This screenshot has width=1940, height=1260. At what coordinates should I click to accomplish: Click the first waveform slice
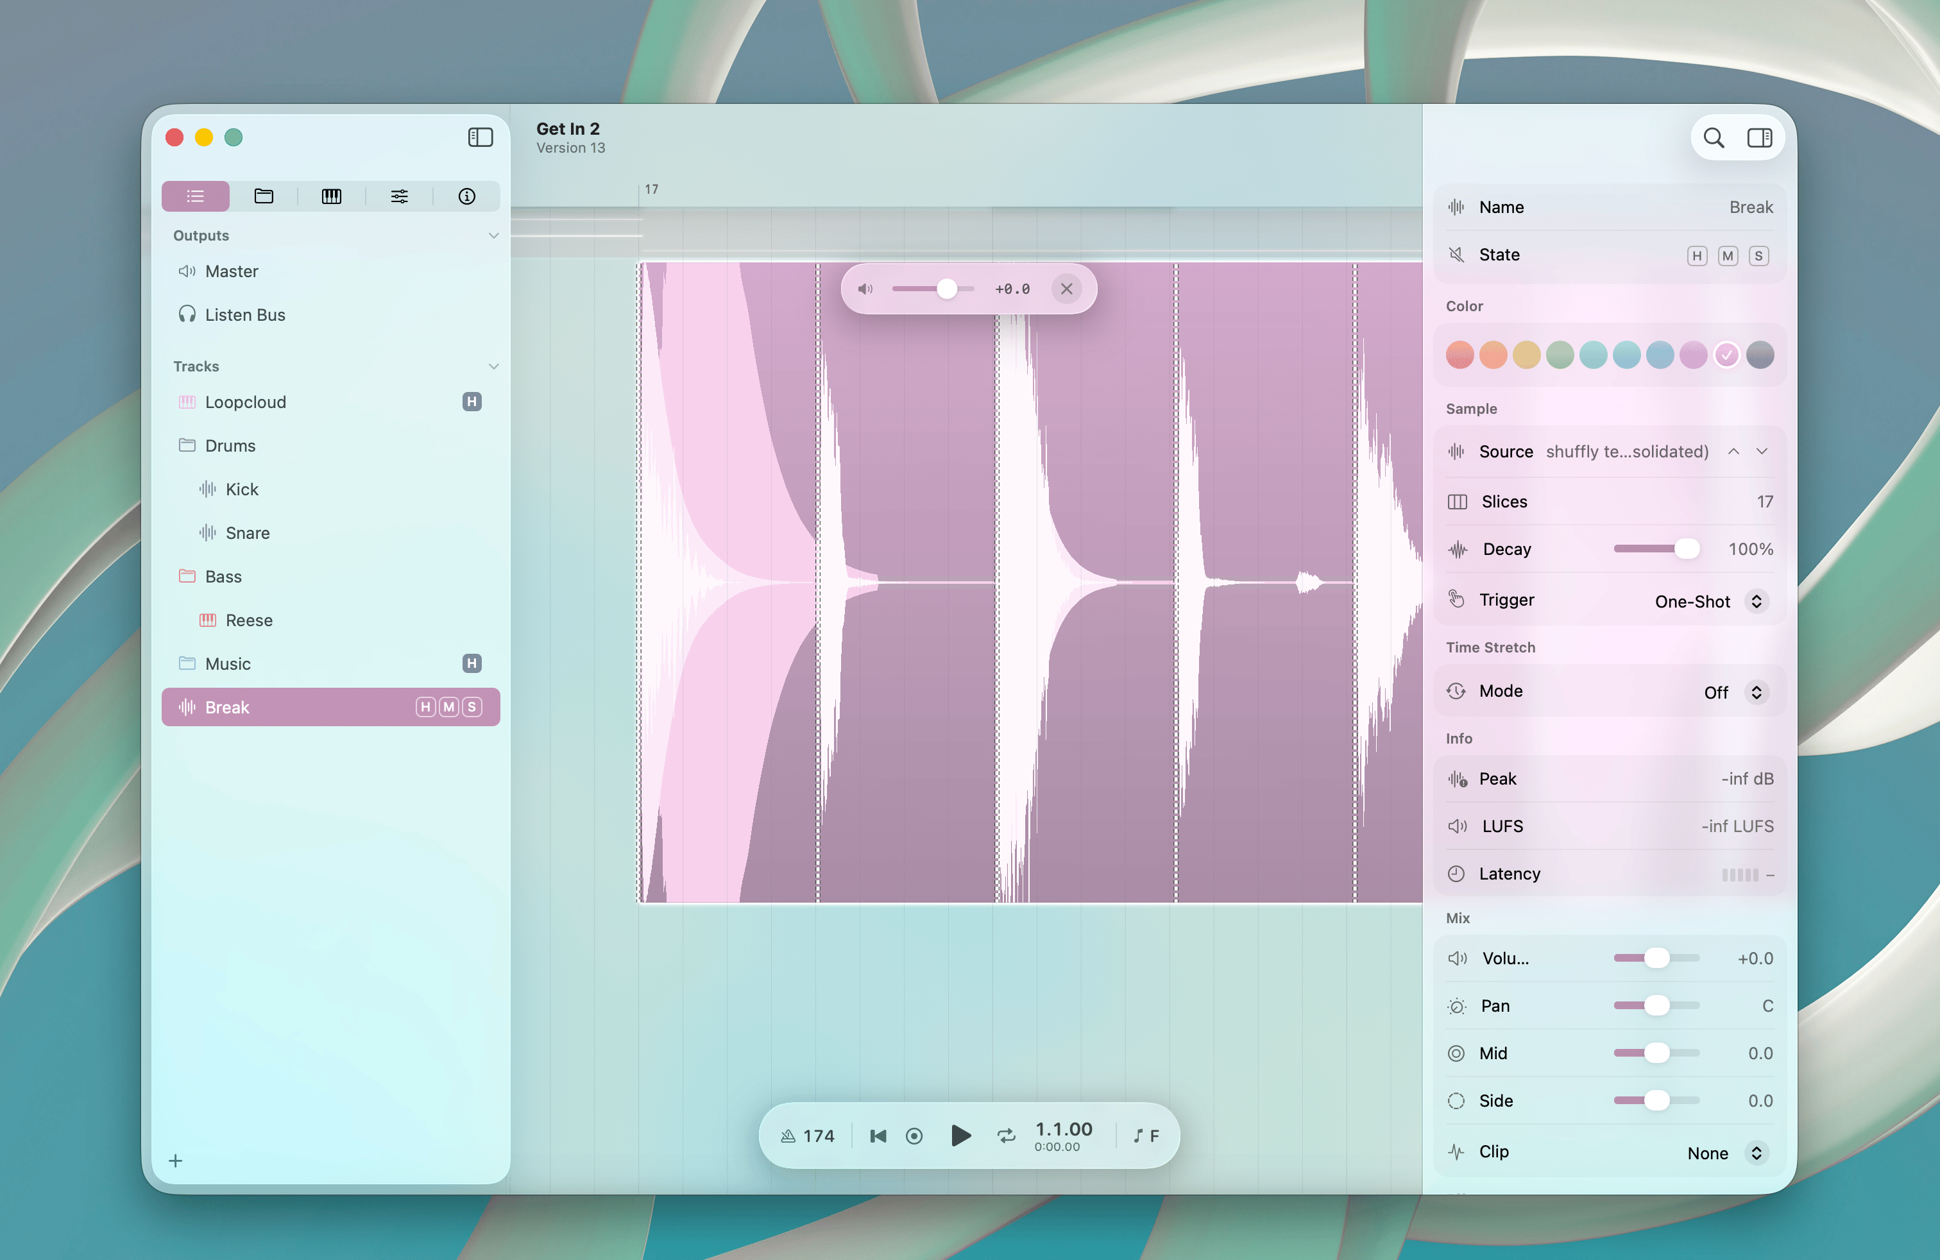(x=728, y=582)
